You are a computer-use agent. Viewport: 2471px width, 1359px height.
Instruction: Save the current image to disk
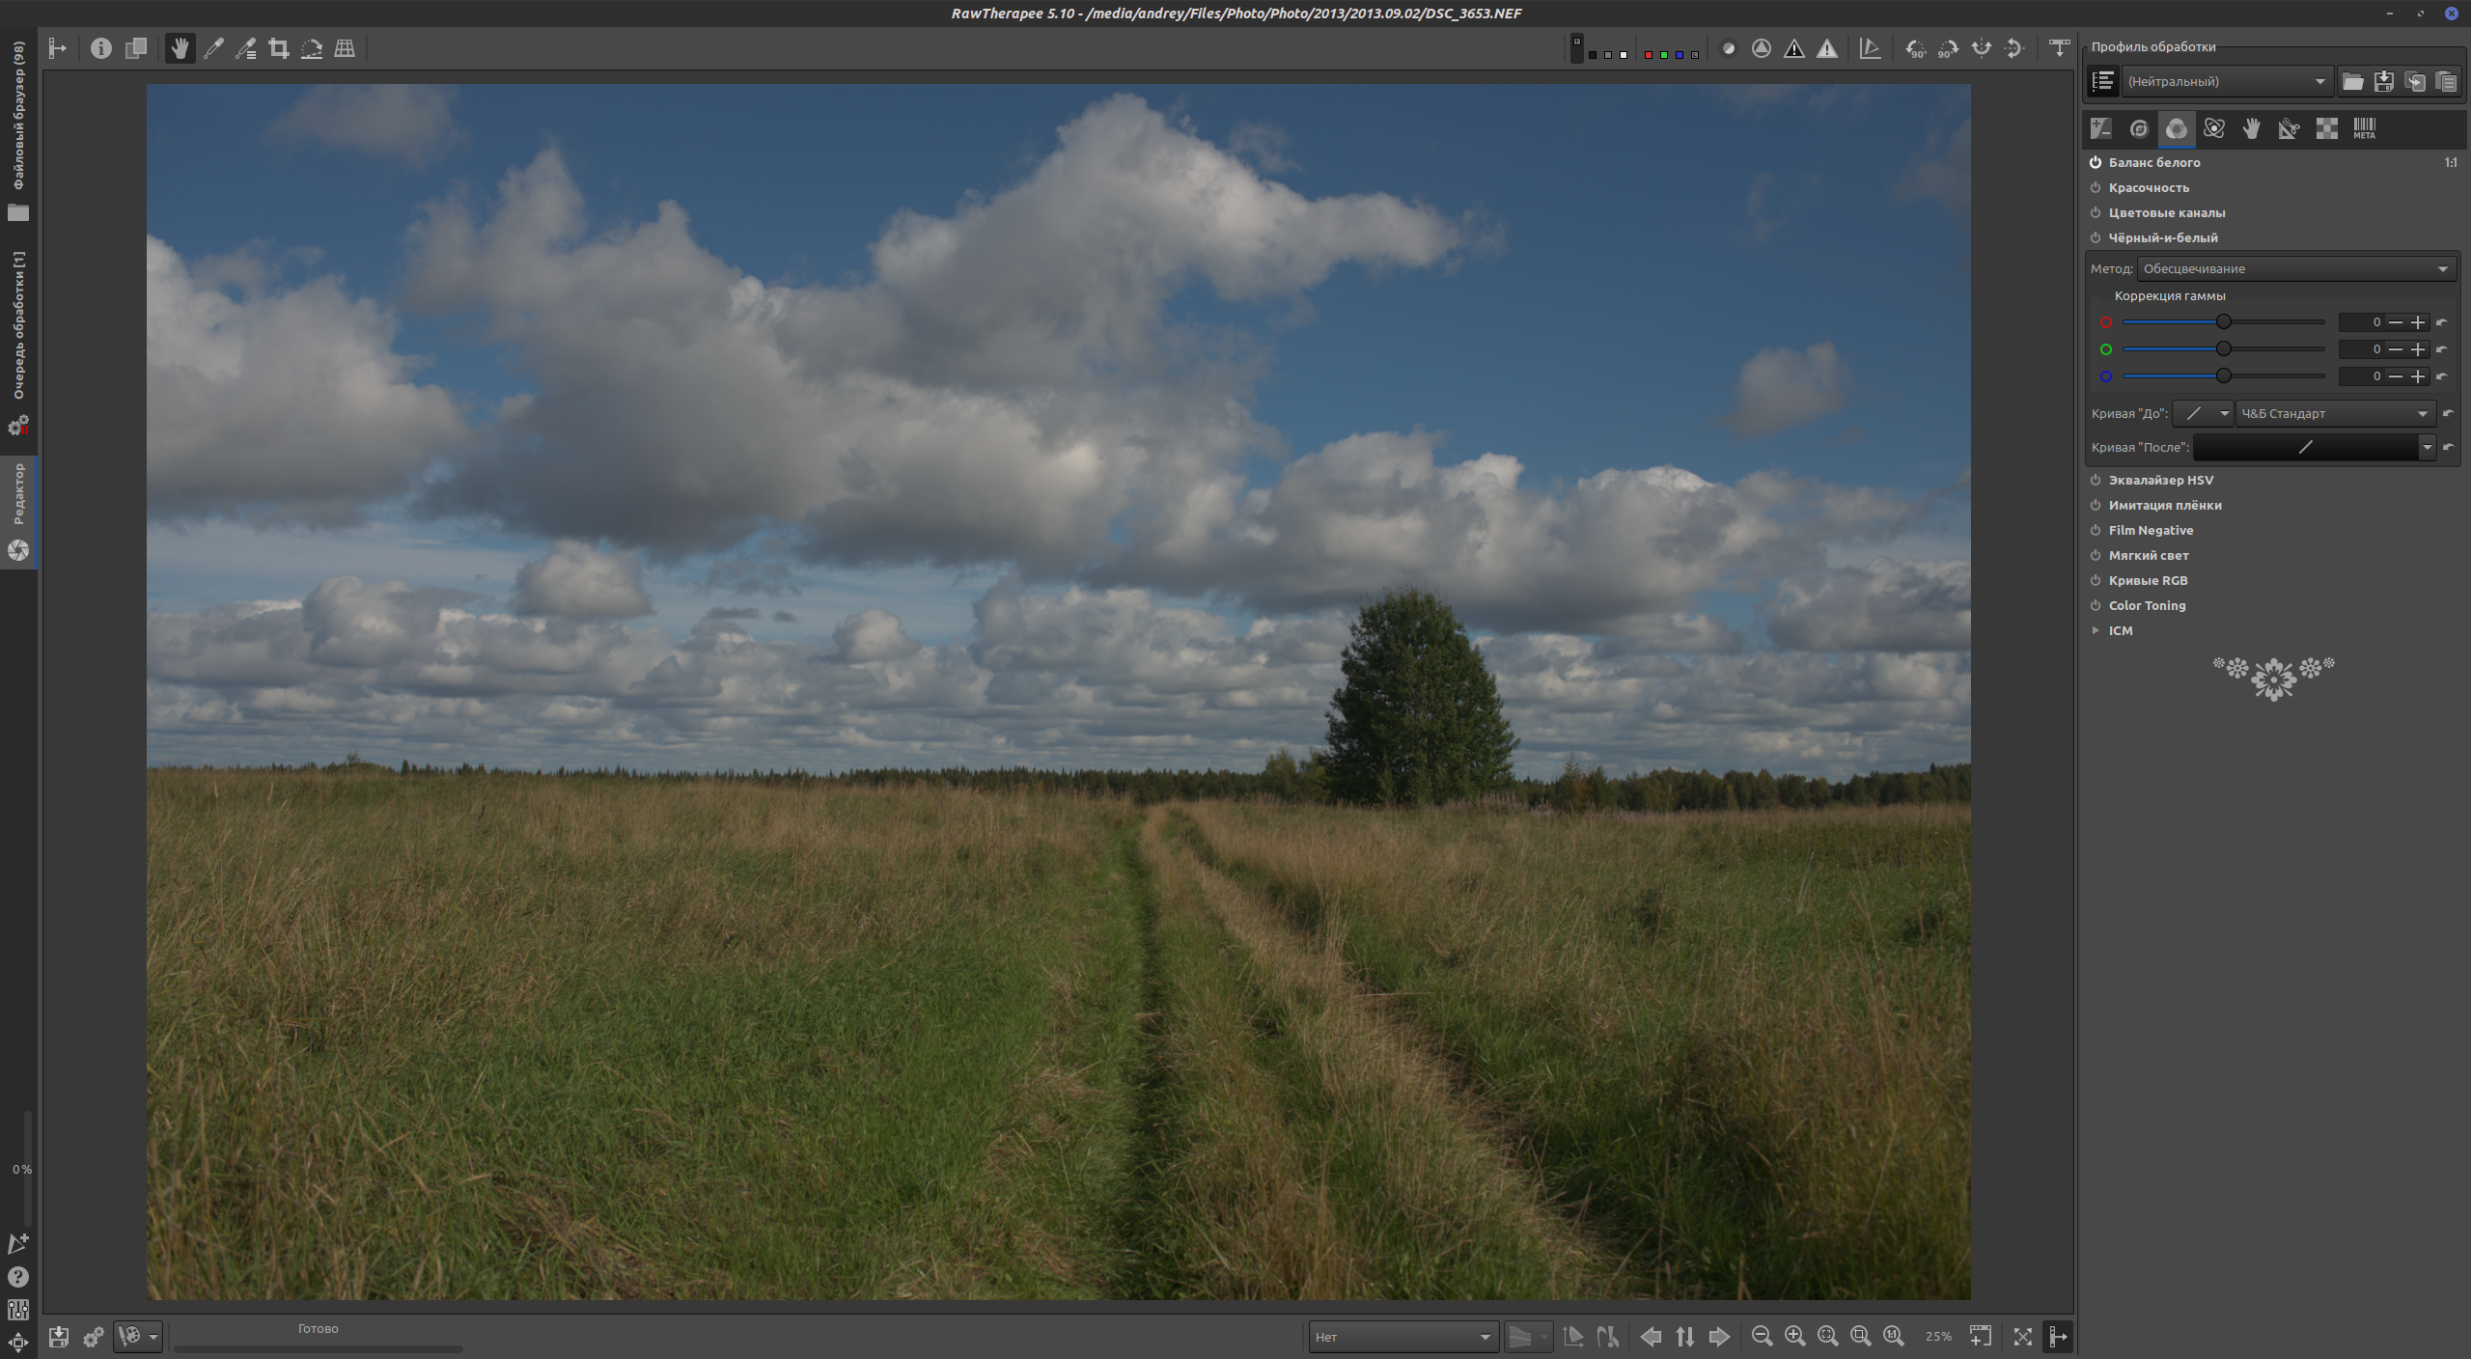point(59,1336)
